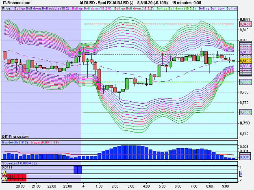
Task: Click the 'Boll up Boll down Boll middle (18 2)' label
Action: [42, 9]
